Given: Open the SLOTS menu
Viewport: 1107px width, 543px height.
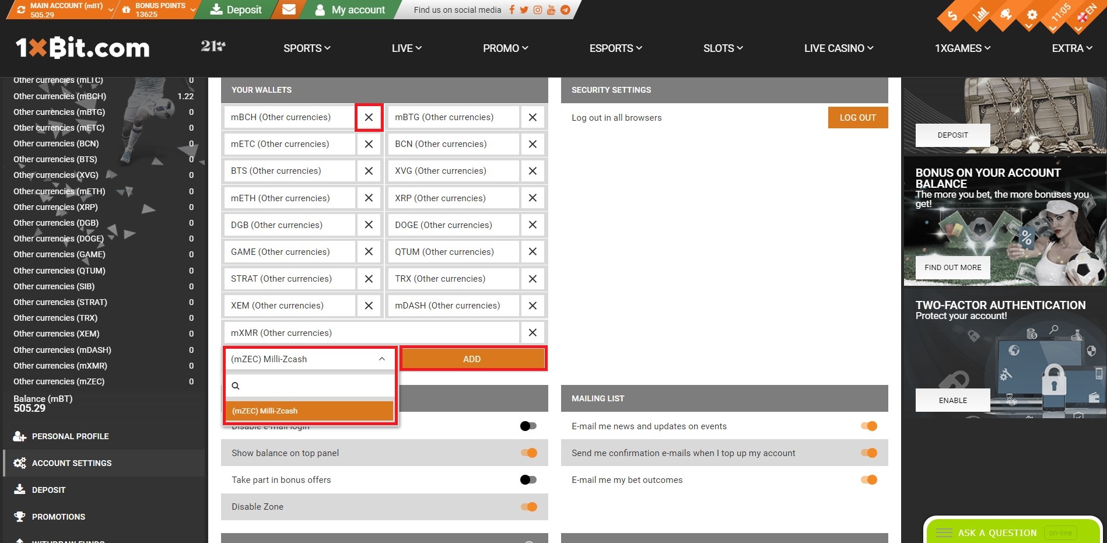Looking at the screenshot, I should point(723,48).
